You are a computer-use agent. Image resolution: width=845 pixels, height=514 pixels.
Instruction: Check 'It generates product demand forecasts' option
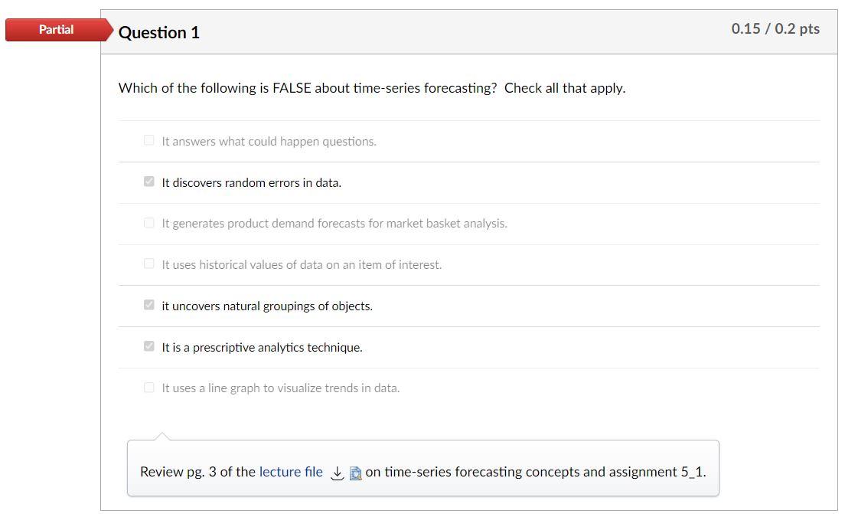pos(148,222)
